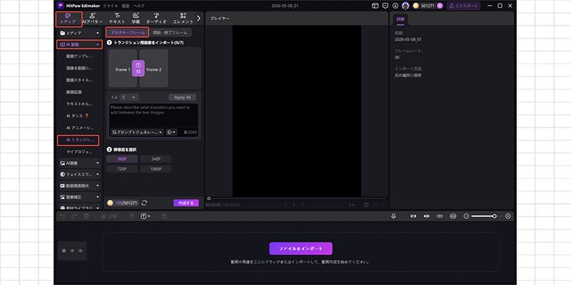Select 動画スタイル… in the sidebar
The image size is (571, 285).
pos(79,80)
